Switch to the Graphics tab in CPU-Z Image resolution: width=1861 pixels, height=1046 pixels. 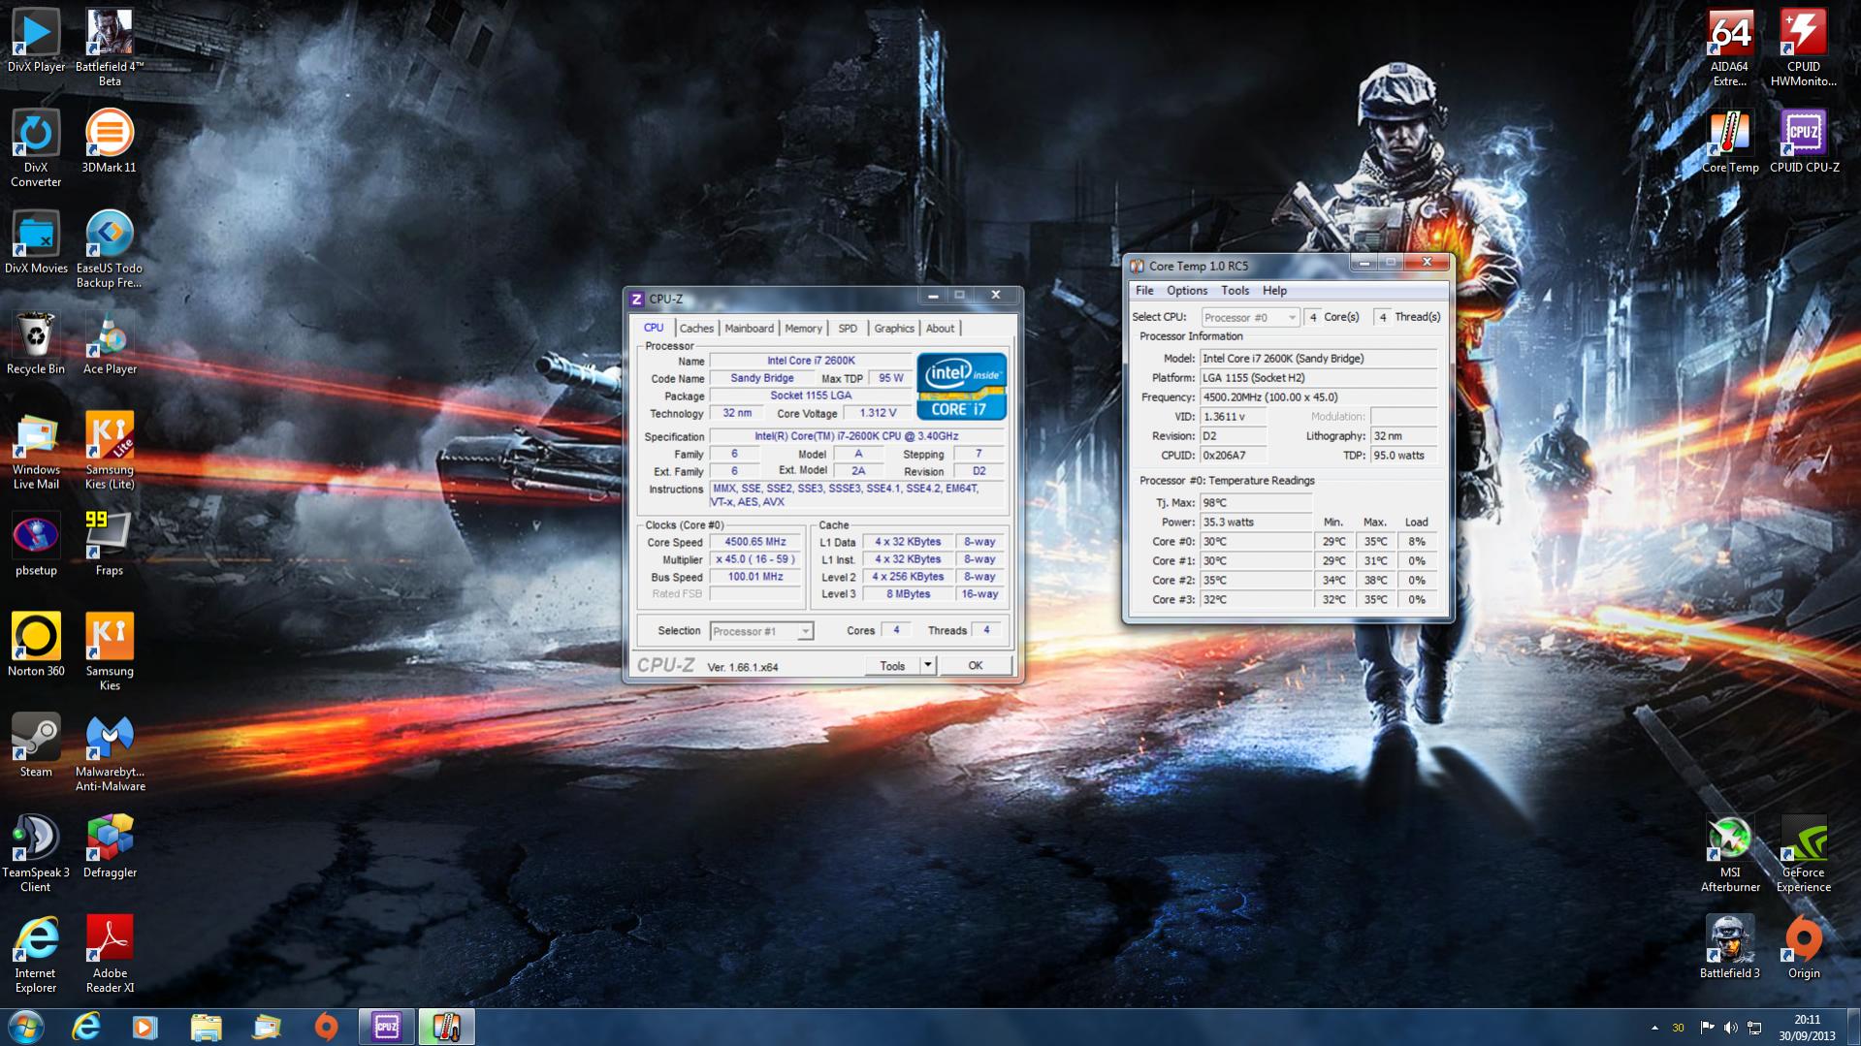click(893, 329)
